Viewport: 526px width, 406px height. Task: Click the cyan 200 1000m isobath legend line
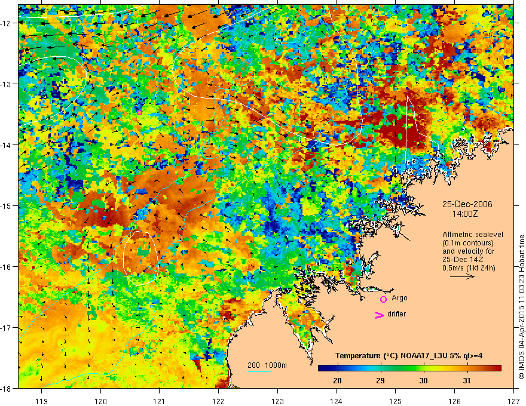point(259,371)
